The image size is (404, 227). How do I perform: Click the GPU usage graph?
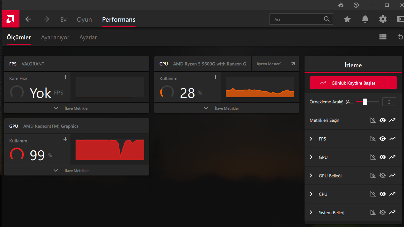click(110, 149)
